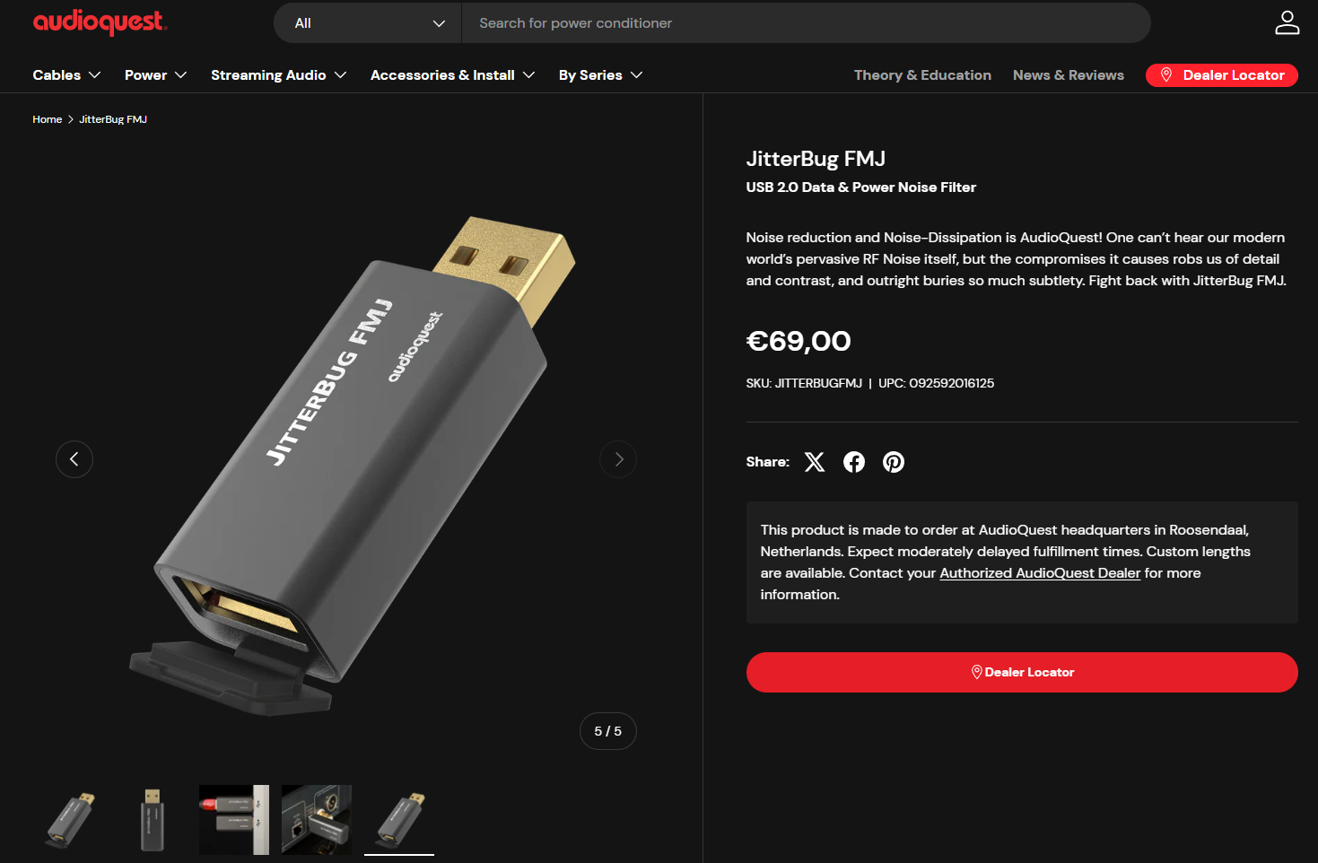Share product on X
The height and width of the screenshot is (863, 1318).
(814, 462)
